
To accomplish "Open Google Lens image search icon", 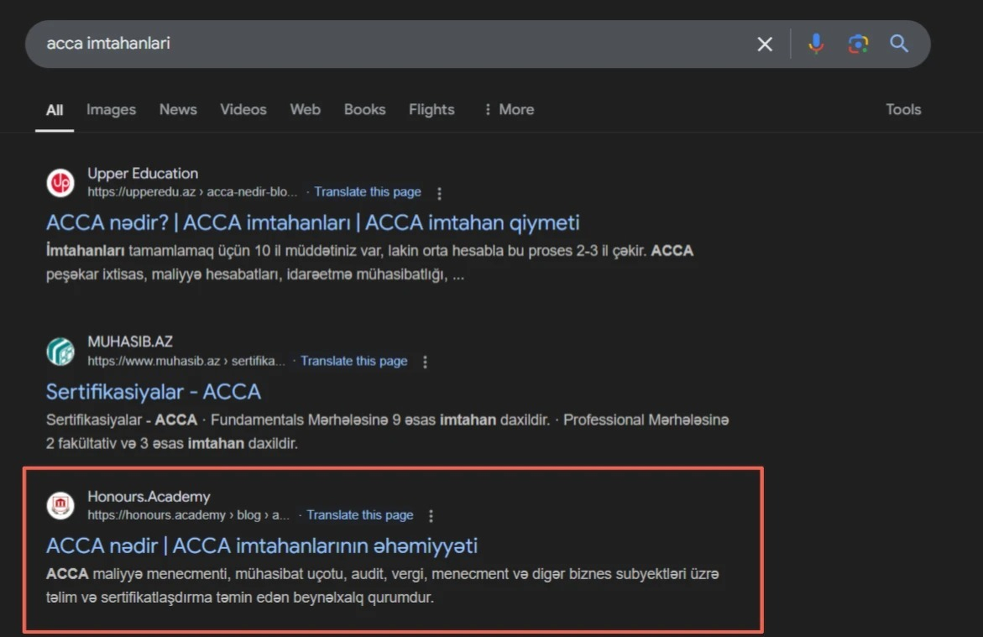I will [x=857, y=44].
